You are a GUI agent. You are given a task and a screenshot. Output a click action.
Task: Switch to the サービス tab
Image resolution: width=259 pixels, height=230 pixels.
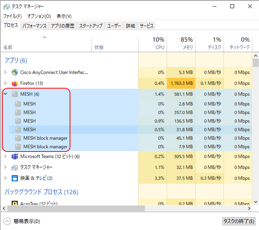coord(146,26)
